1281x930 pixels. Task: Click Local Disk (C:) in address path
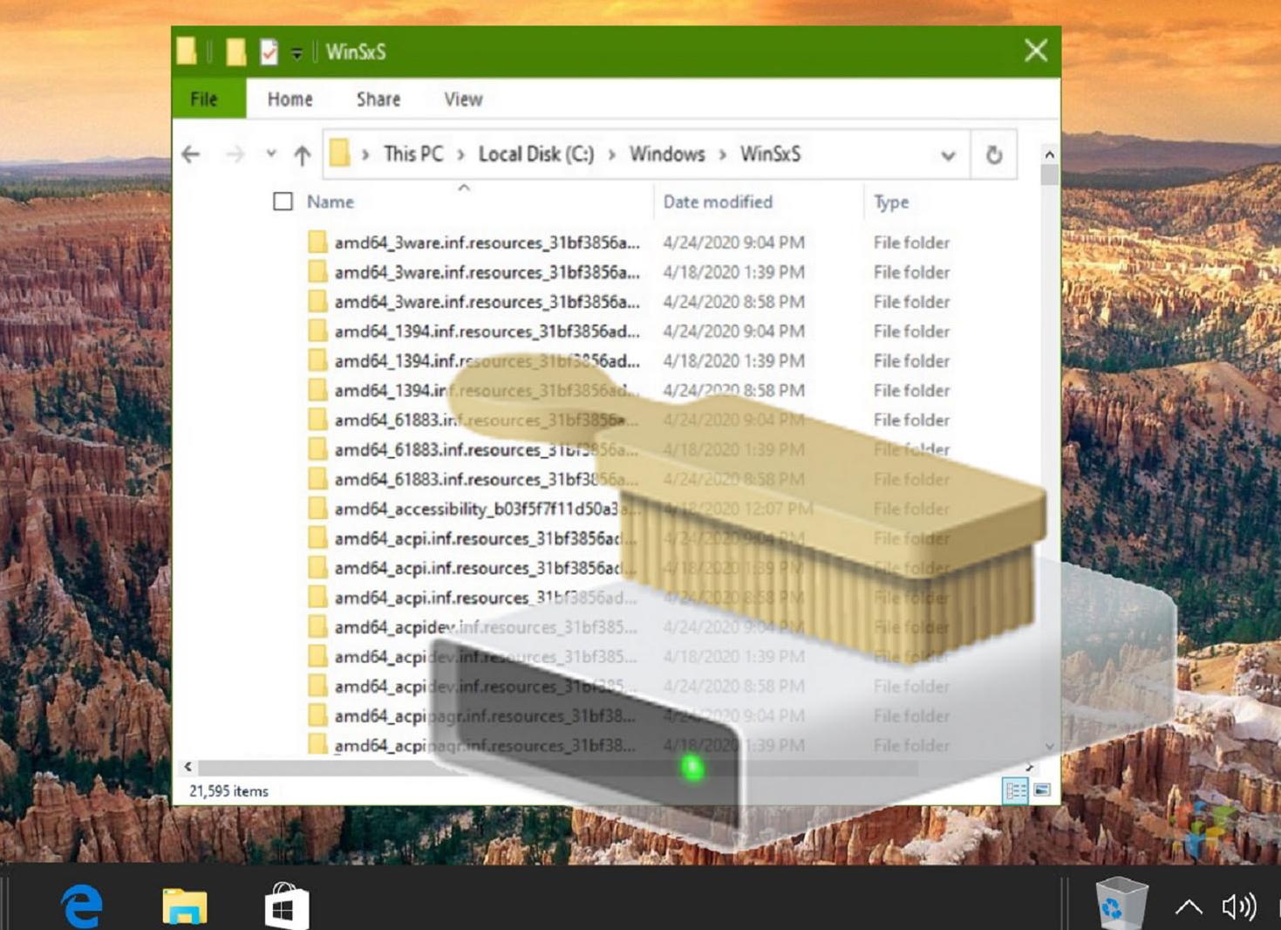[x=536, y=154]
